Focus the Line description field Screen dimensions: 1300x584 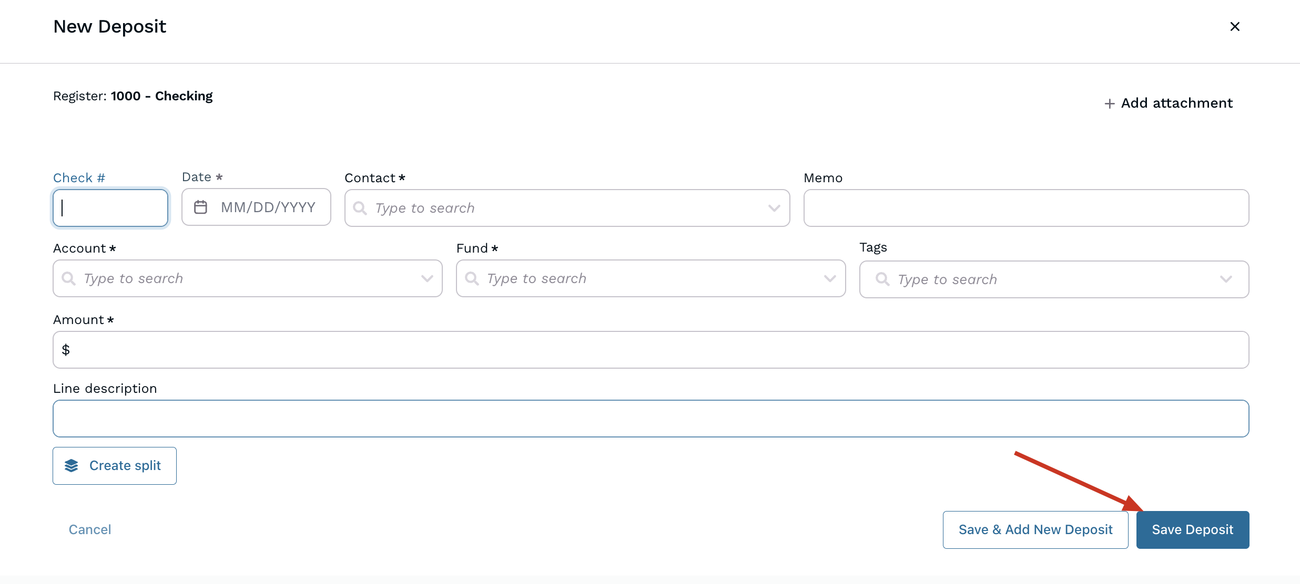point(651,419)
